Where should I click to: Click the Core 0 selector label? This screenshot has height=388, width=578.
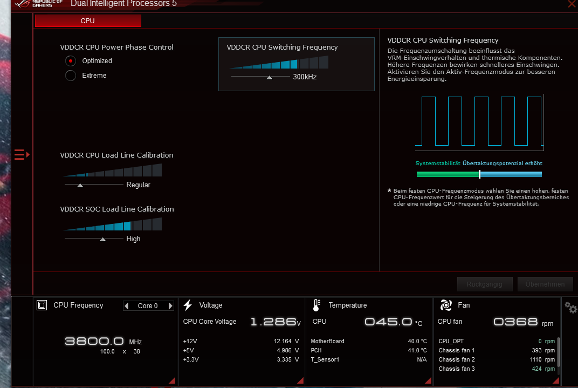pos(147,306)
